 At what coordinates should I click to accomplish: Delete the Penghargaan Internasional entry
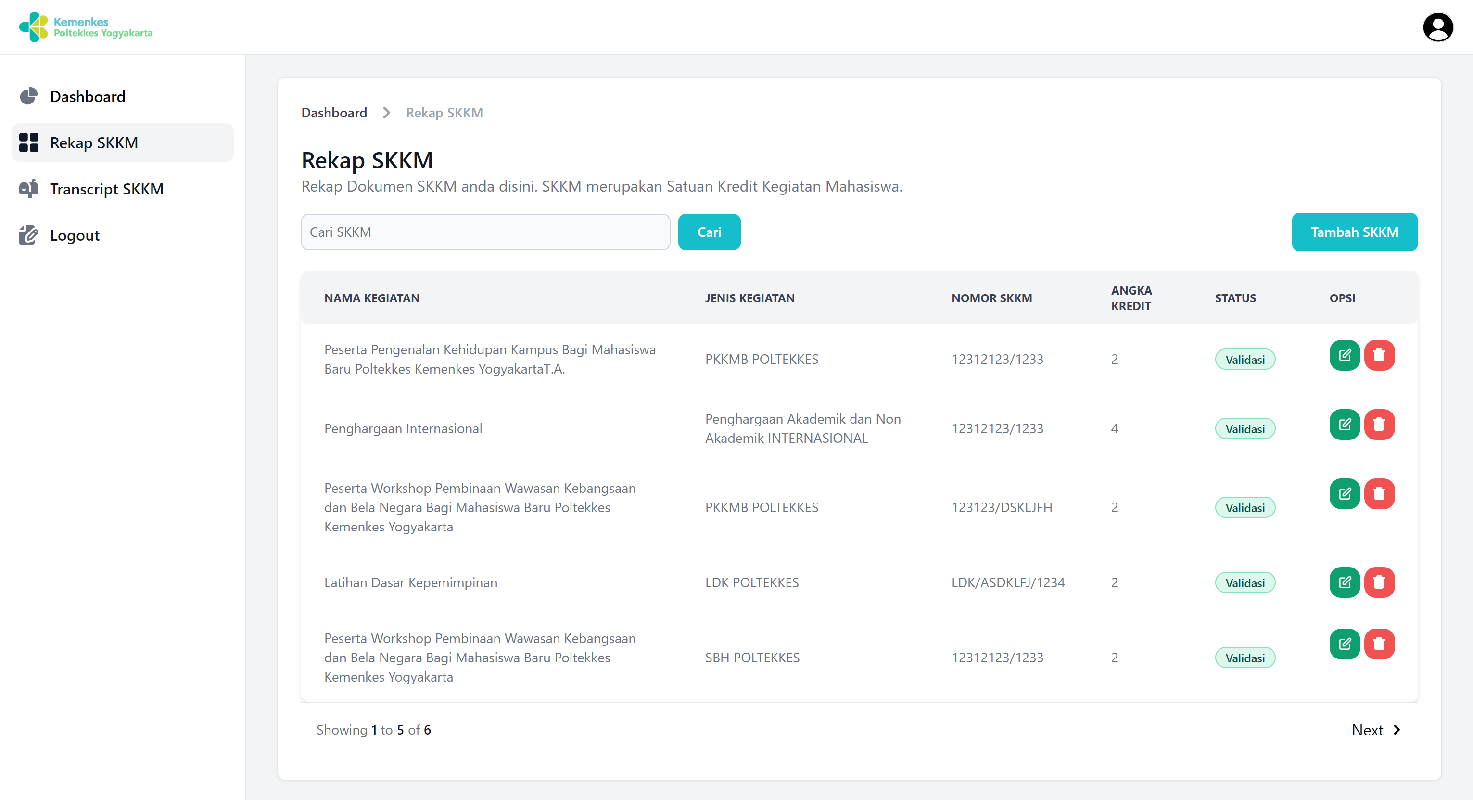point(1379,424)
